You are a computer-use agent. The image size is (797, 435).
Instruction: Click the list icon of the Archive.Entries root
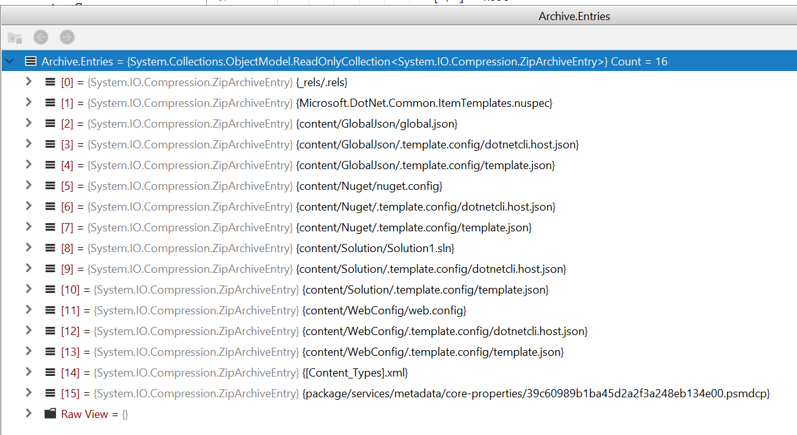tap(30, 62)
